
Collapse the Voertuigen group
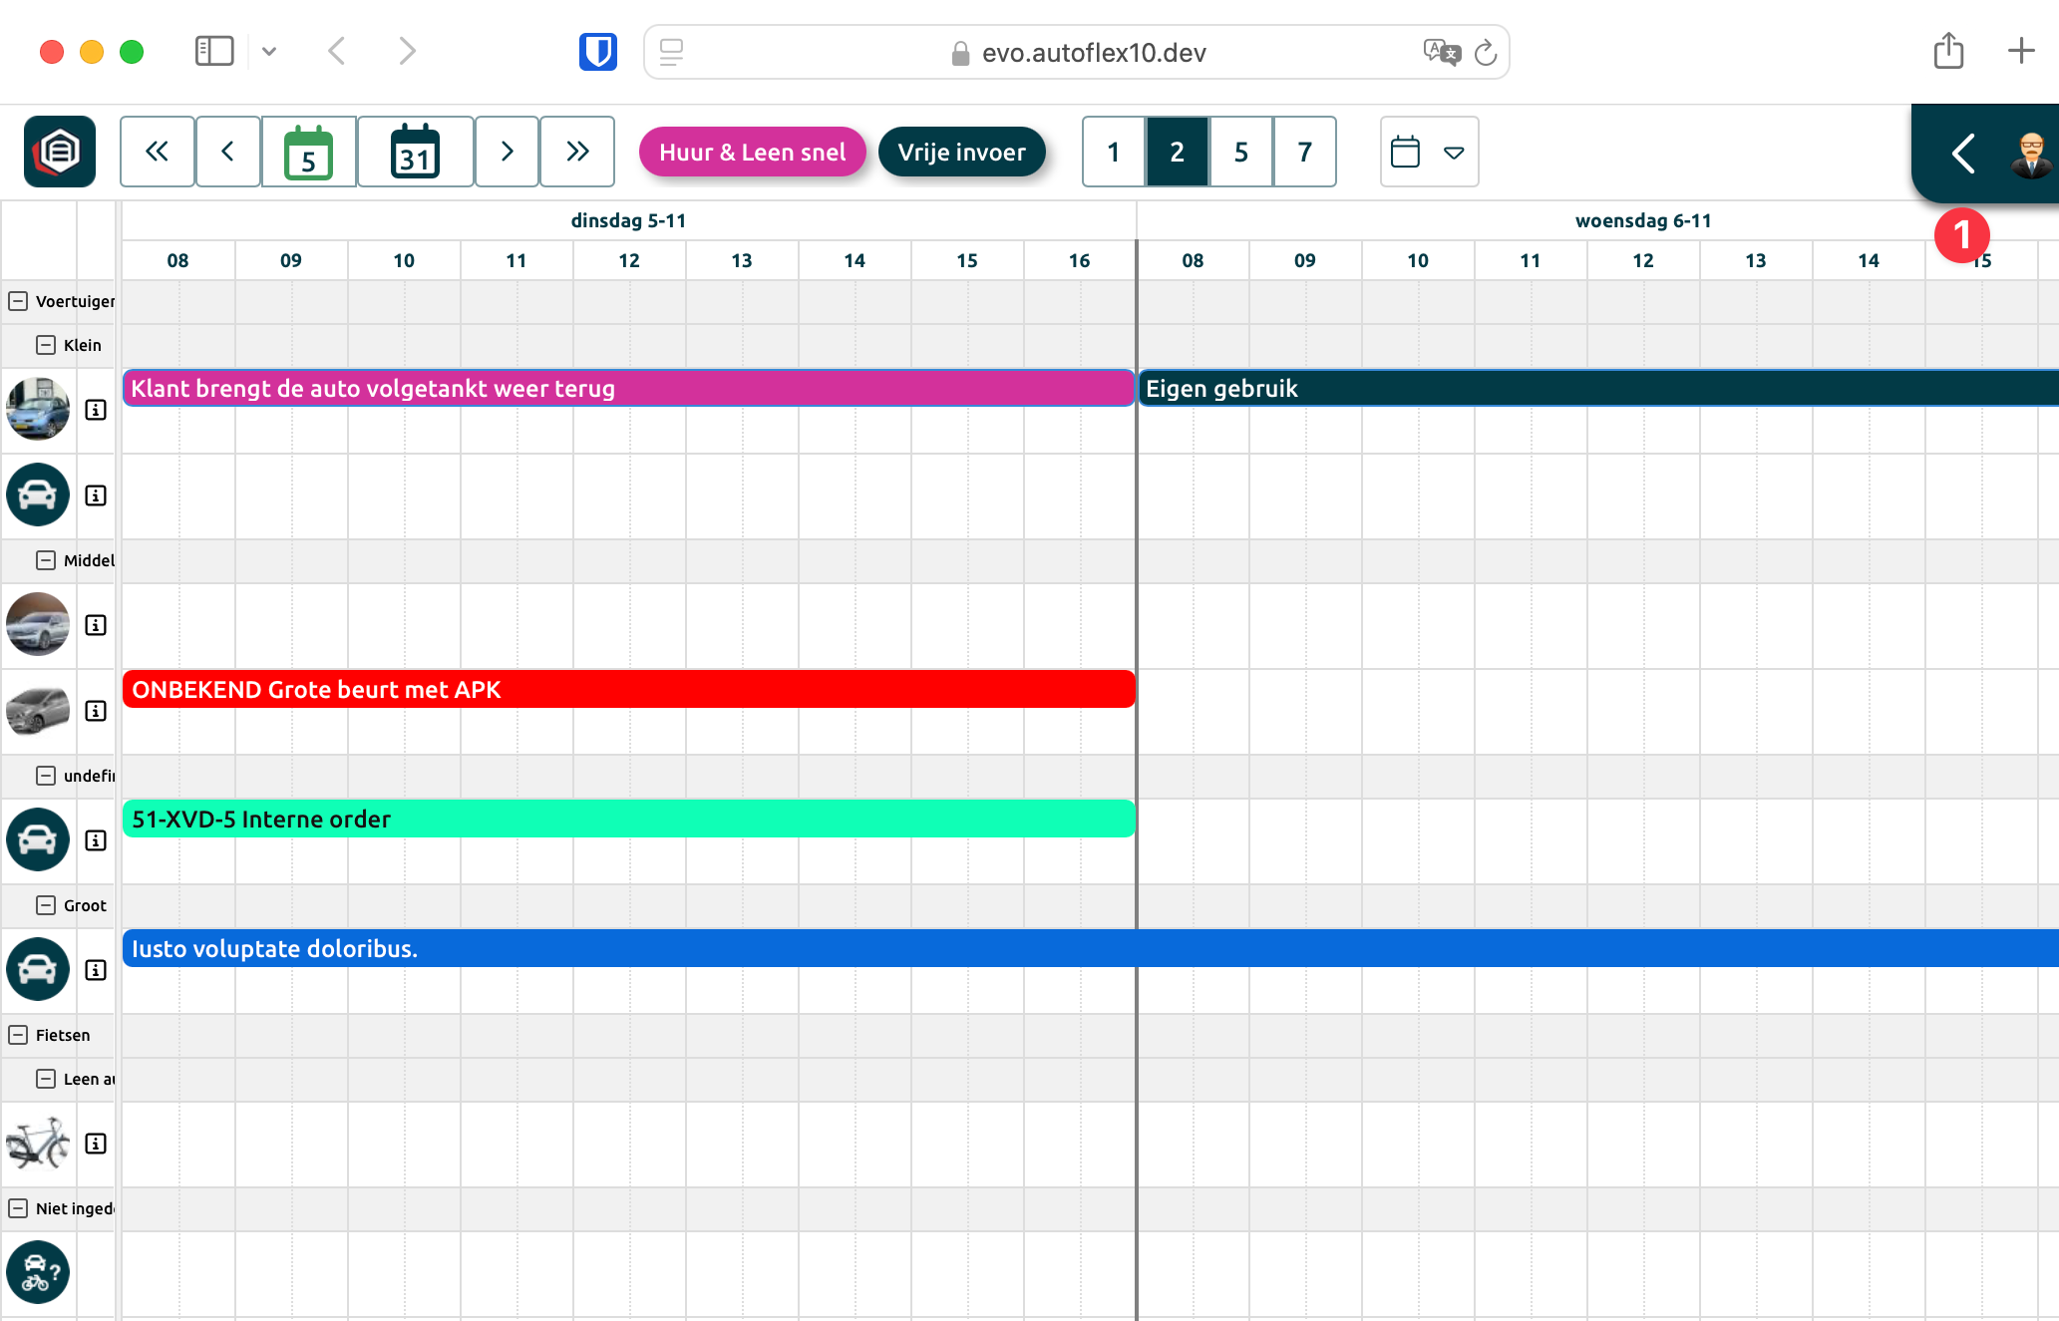(x=18, y=301)
